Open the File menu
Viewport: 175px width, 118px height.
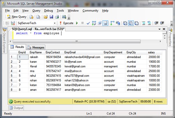tap(7, 11)
